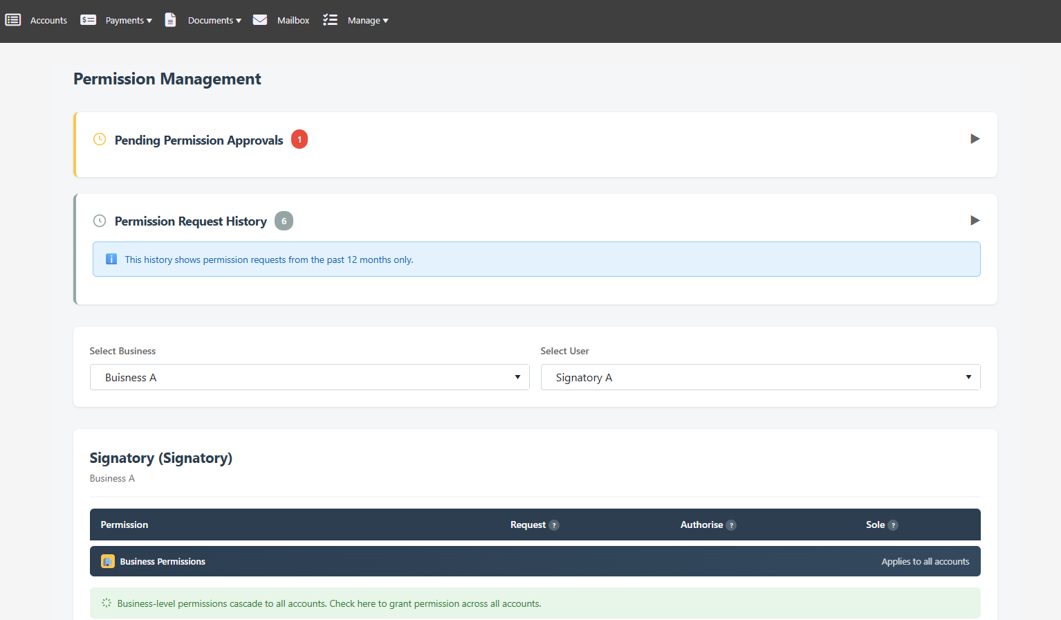This screenshot has width=1061, height=620.
Task: Click the Accounts list icon
Action: point(13,19)
